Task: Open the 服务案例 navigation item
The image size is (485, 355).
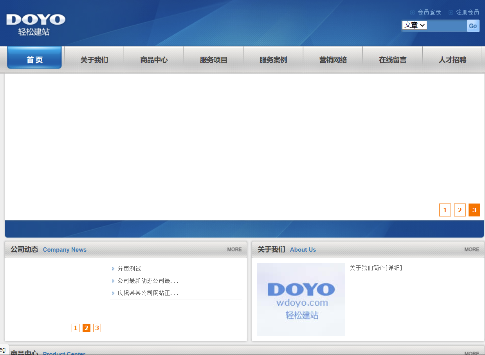Action: pyautogui.click(x=273, y=60)
